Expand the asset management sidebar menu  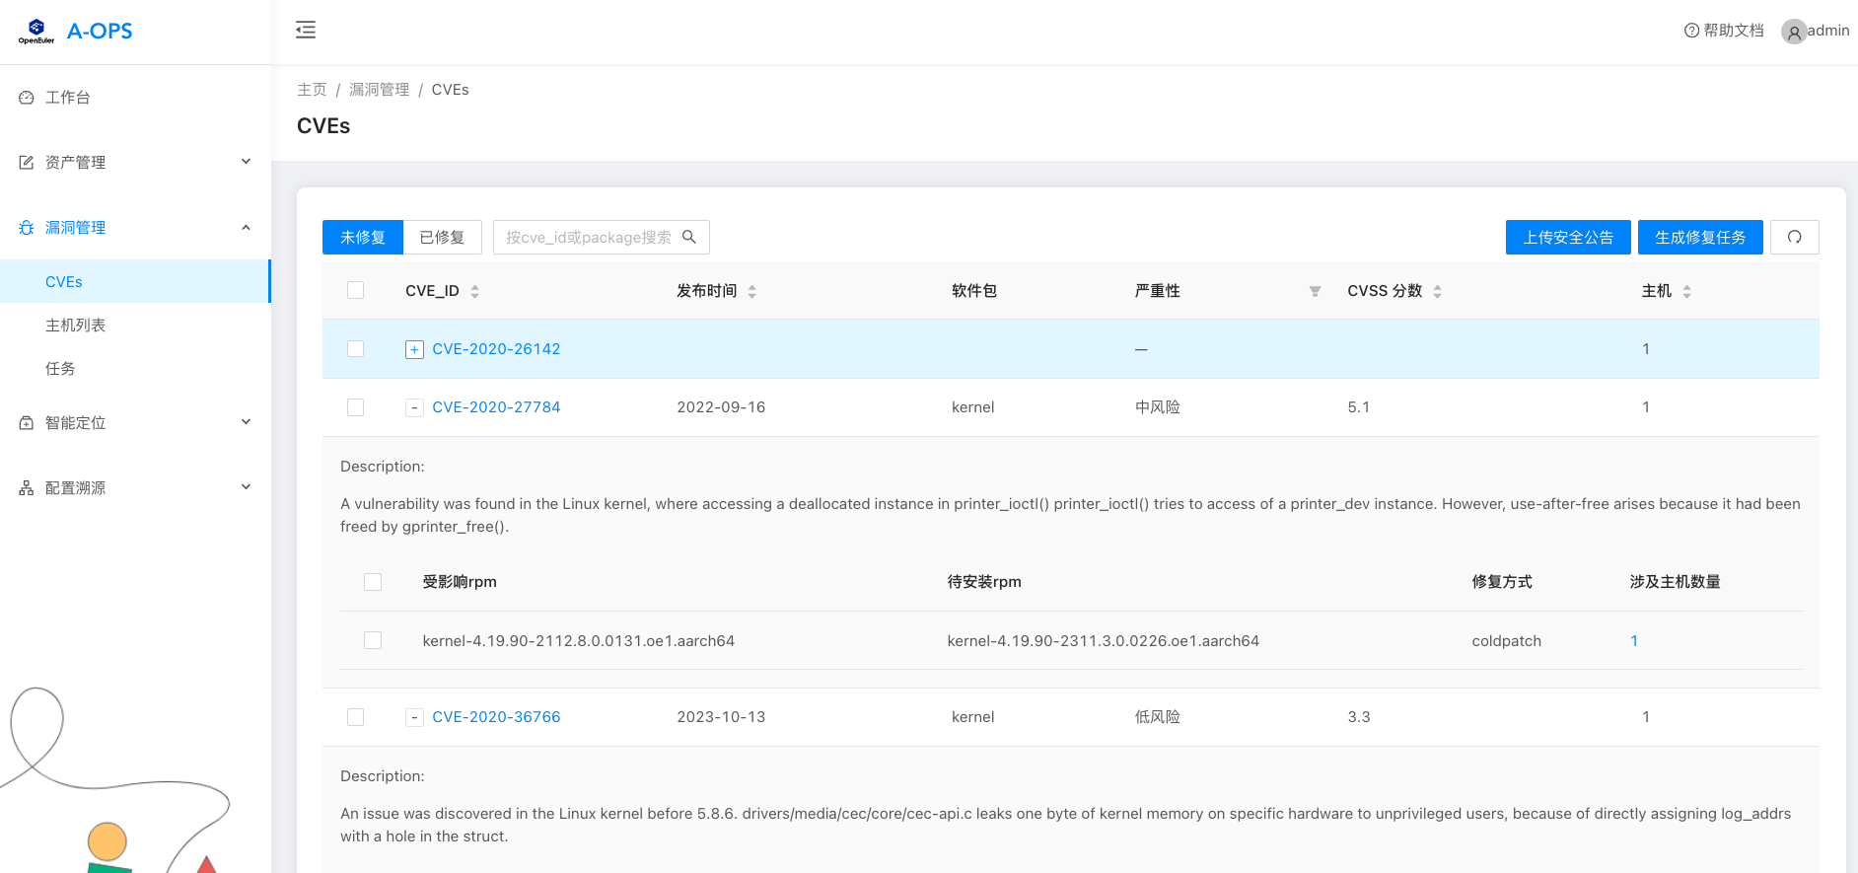(x=135, y=162)
